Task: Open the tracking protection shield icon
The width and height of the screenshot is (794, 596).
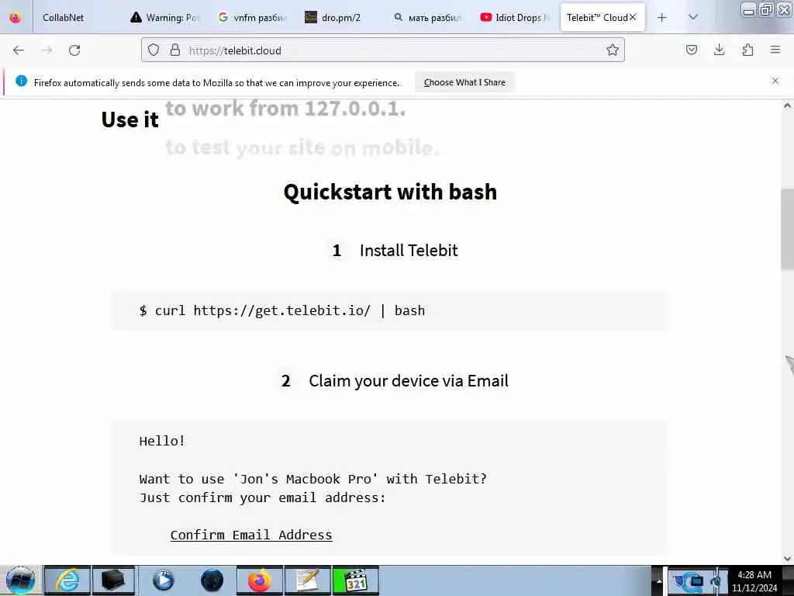Action: 154,50
